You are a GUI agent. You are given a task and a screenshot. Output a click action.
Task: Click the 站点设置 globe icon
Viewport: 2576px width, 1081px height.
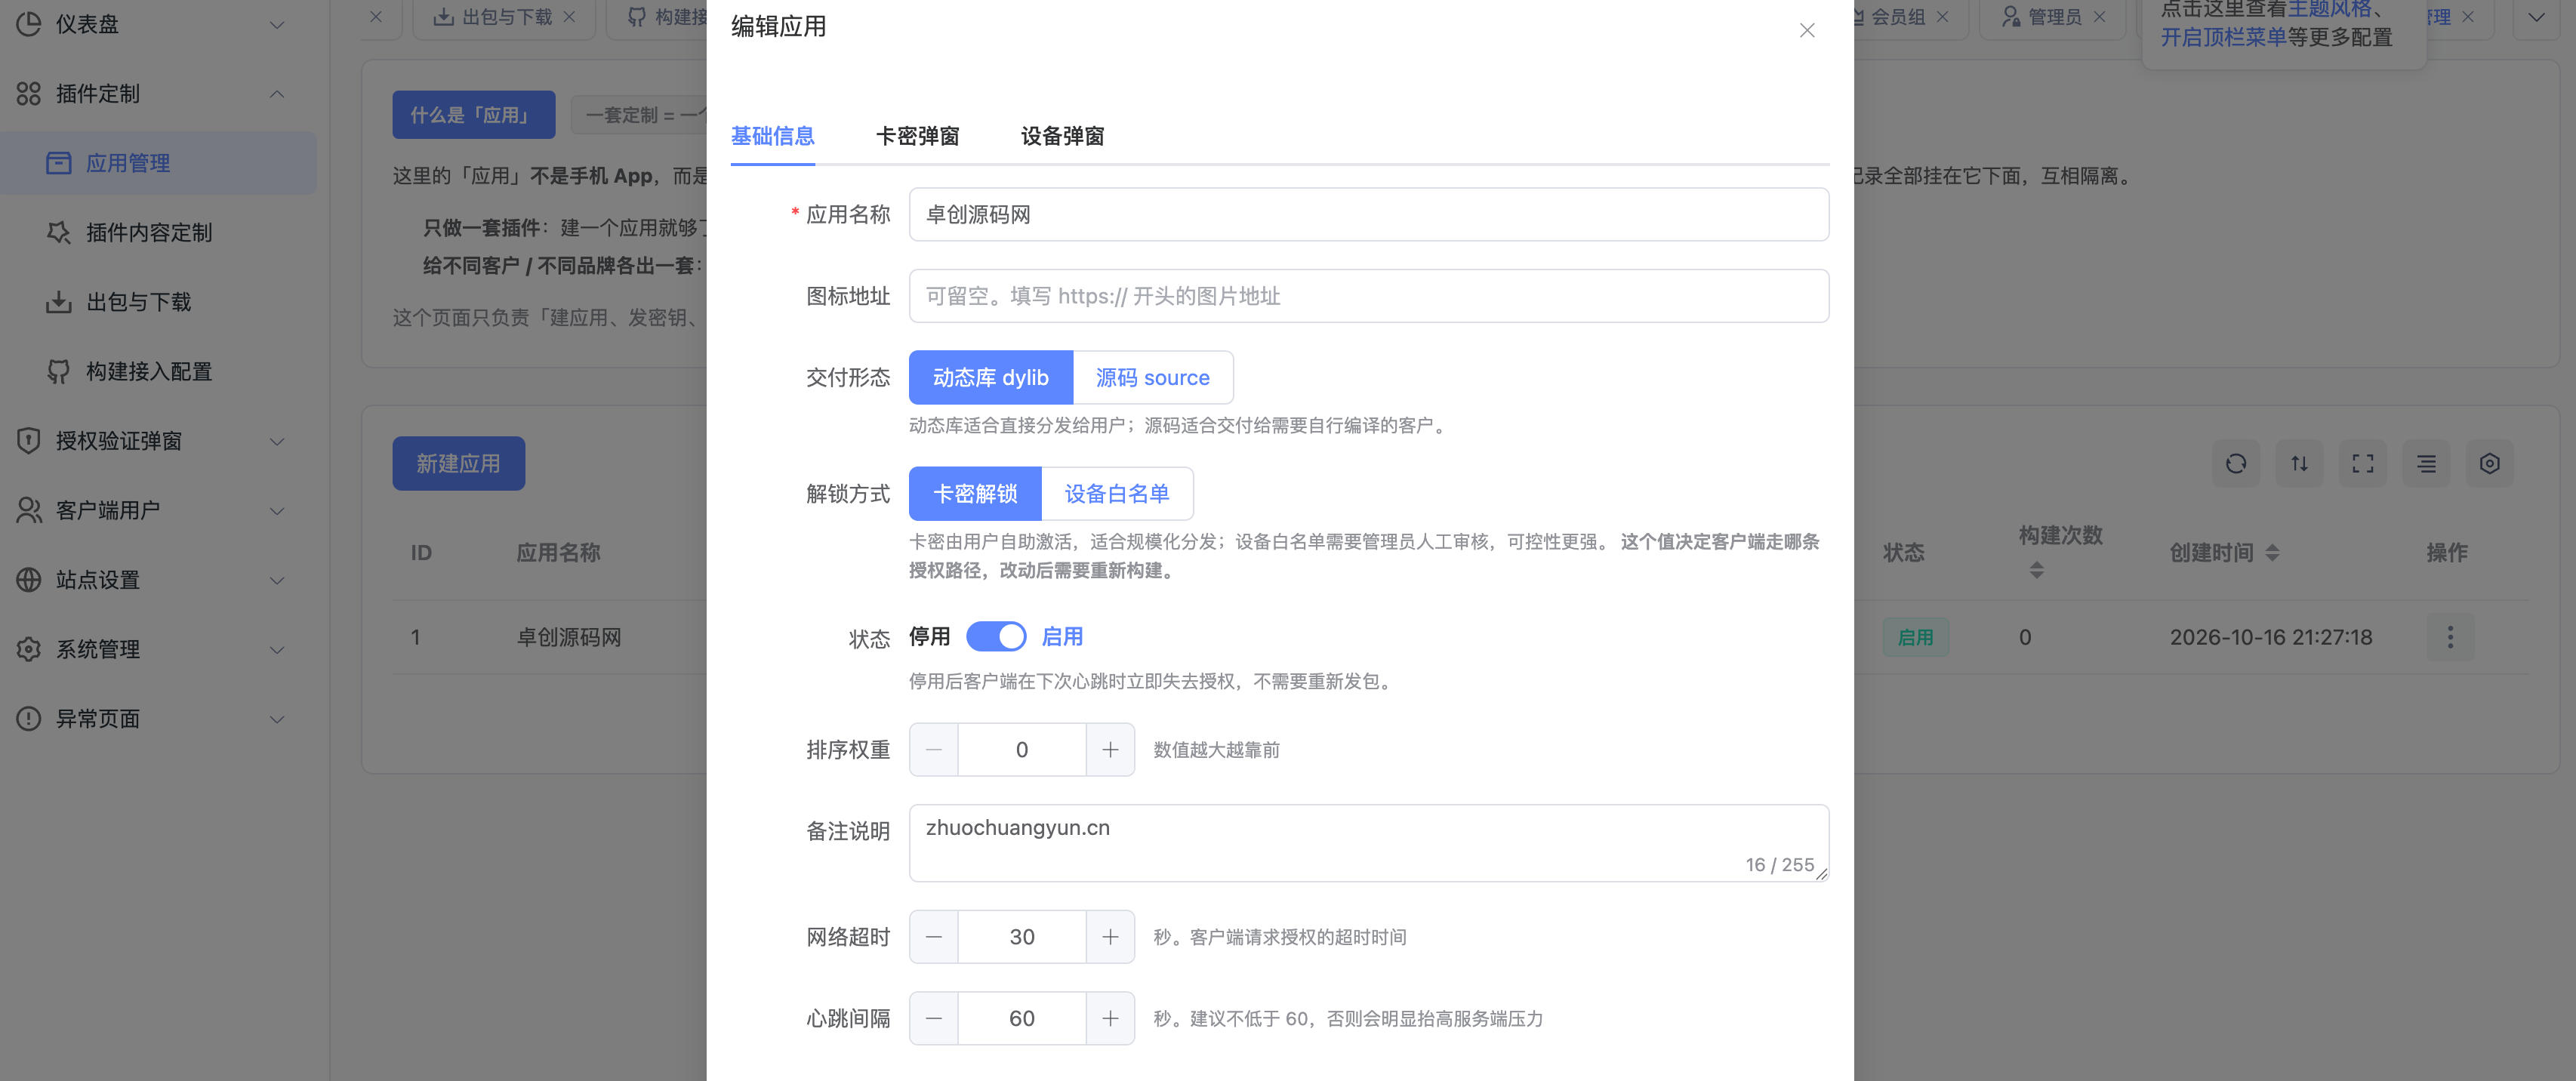point(29,580)
